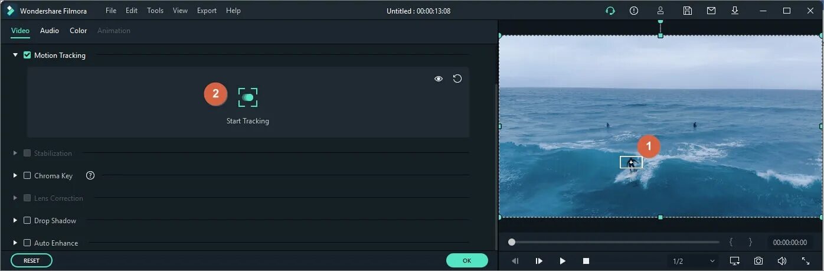
Task: Click the download icon in title bar
Action: click(x=735, y=11)
